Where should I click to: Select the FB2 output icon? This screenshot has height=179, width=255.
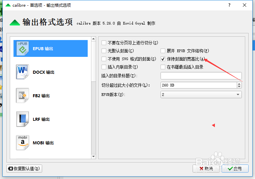pos(23,96)
